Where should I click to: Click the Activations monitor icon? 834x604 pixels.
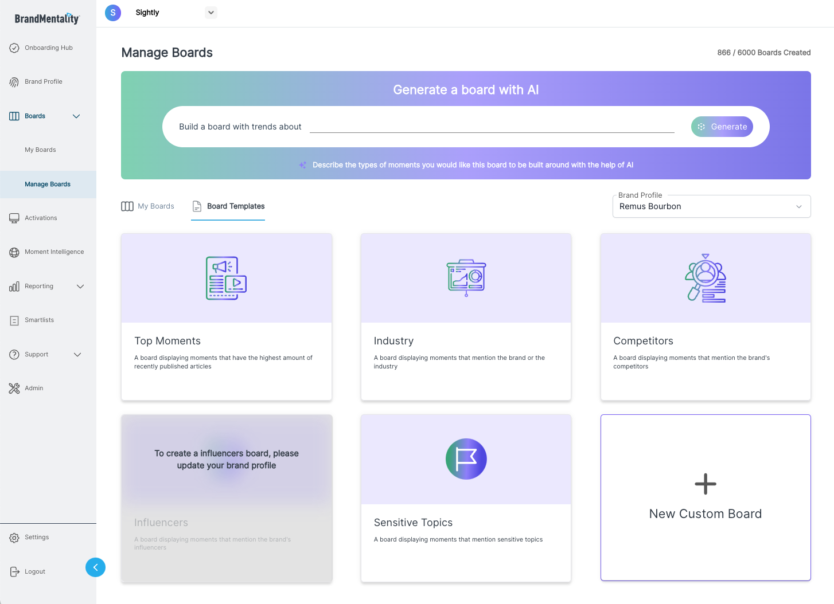(x=14, y=218)
